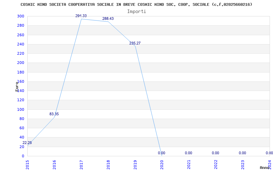This screenshot has width=273, height=171.
Task: Click the Anno x-axis title
Action: pyautogui.click(x=265, y=168)
